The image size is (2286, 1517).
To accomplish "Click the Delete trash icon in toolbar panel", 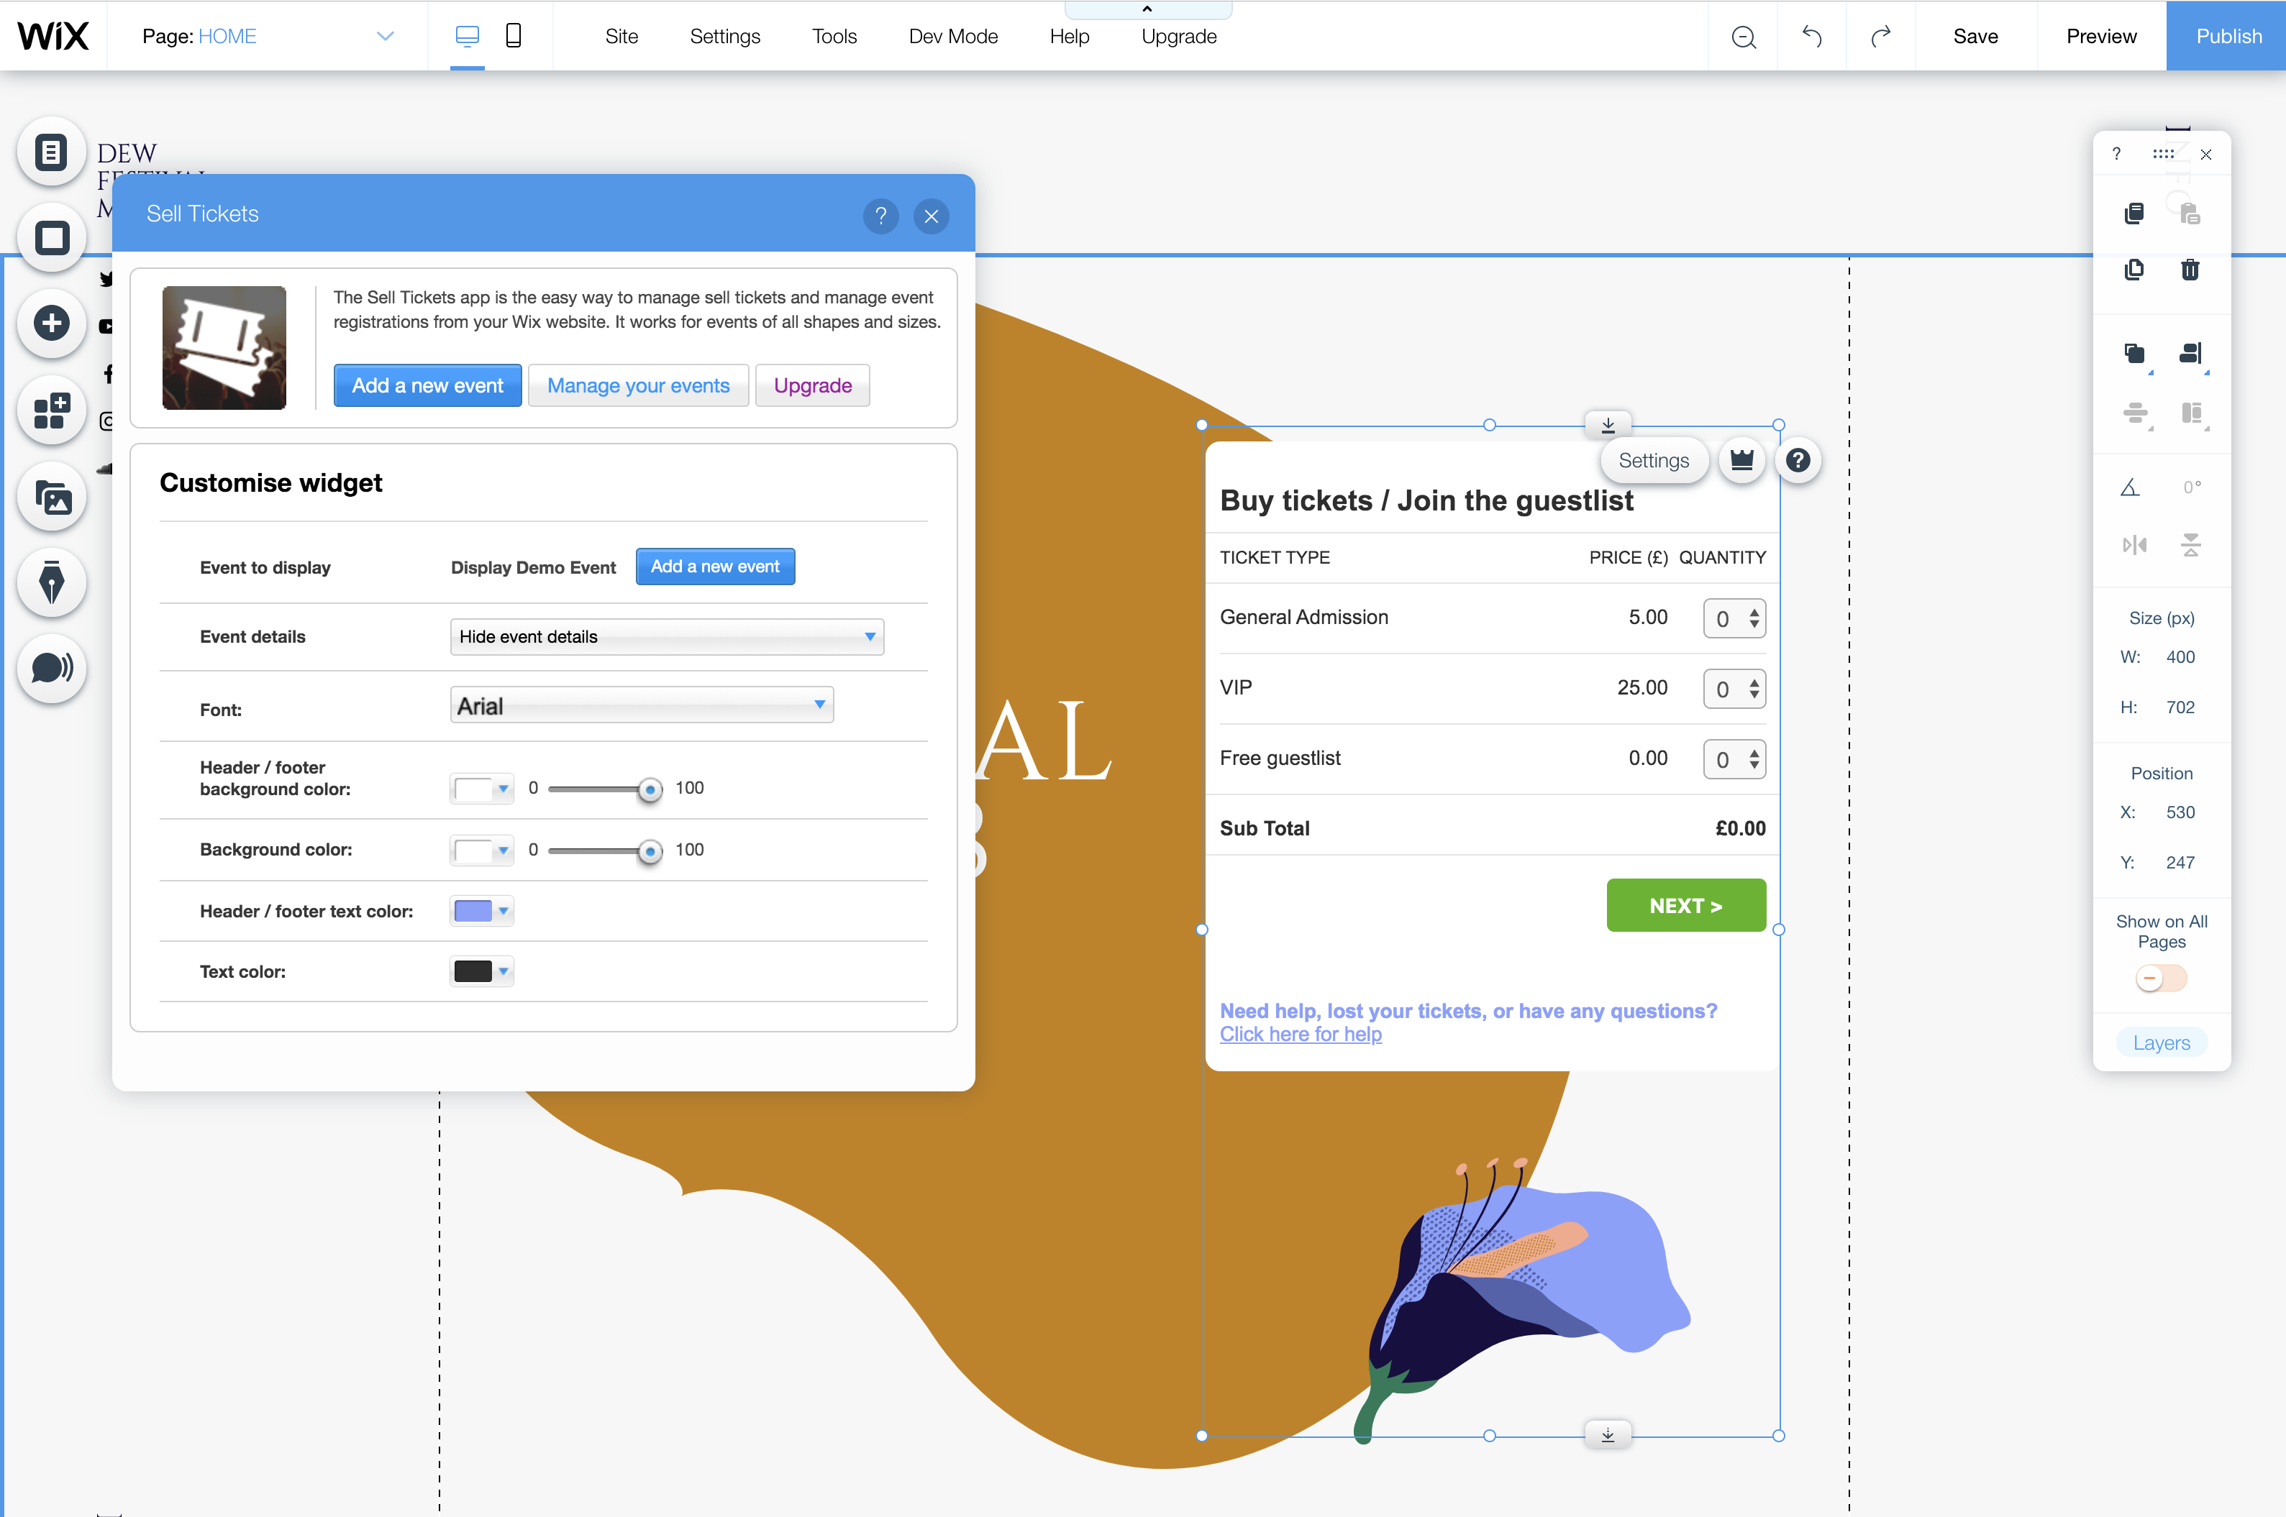I will point(2190,270).
